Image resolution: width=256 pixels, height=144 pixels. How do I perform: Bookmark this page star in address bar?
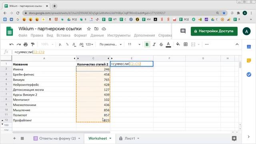pyautogui.click(x=224, y=13)
